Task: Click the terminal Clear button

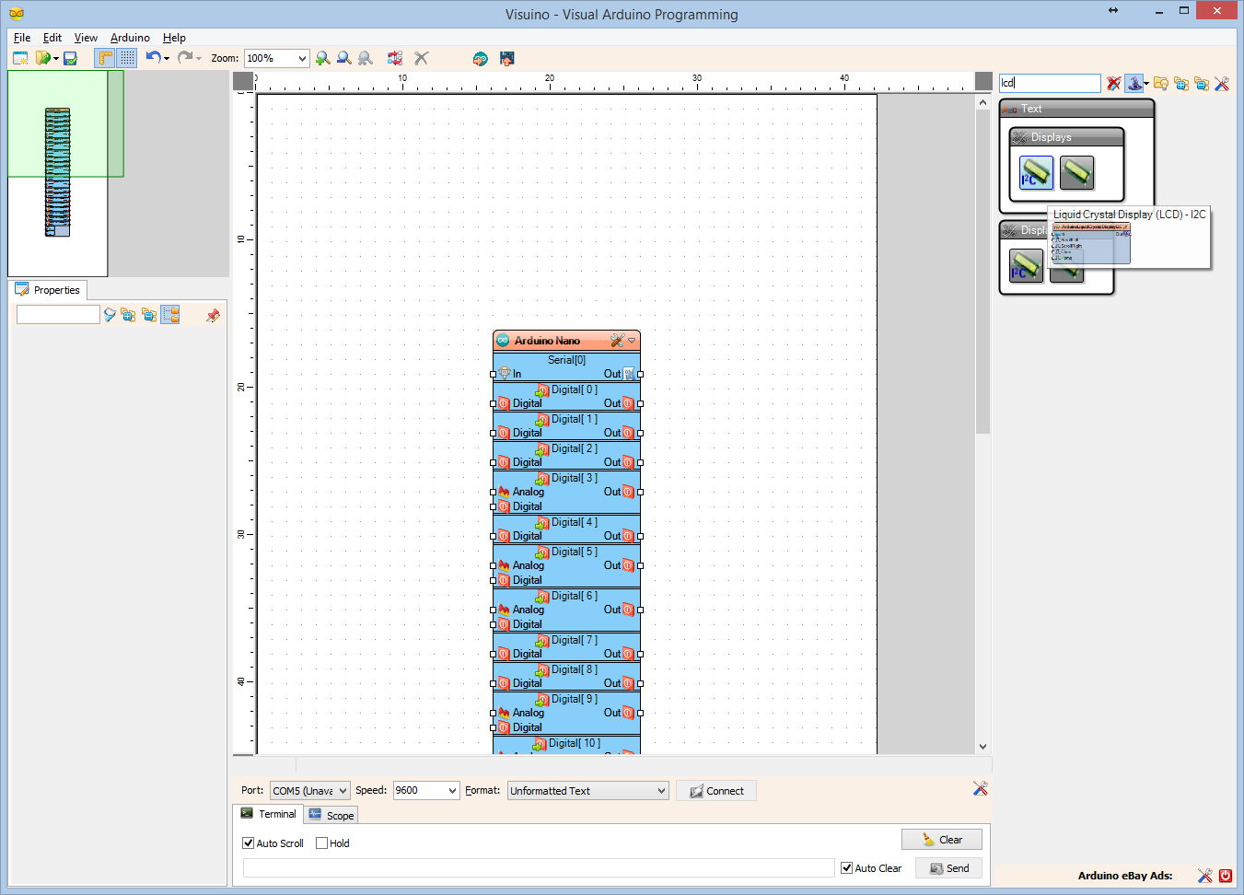Action: click(941, 840)
